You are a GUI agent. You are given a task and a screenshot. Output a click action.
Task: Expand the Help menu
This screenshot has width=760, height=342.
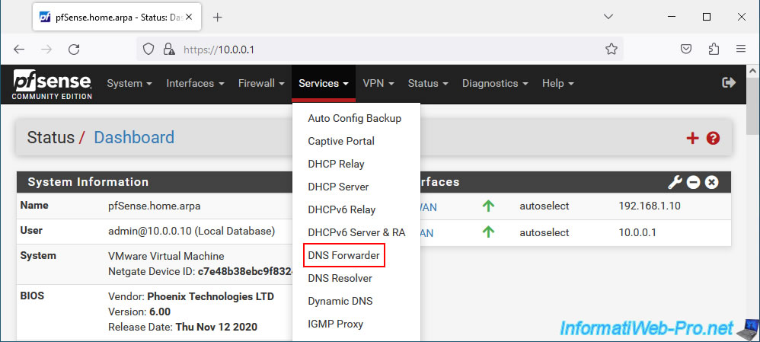tap(558, 84)
